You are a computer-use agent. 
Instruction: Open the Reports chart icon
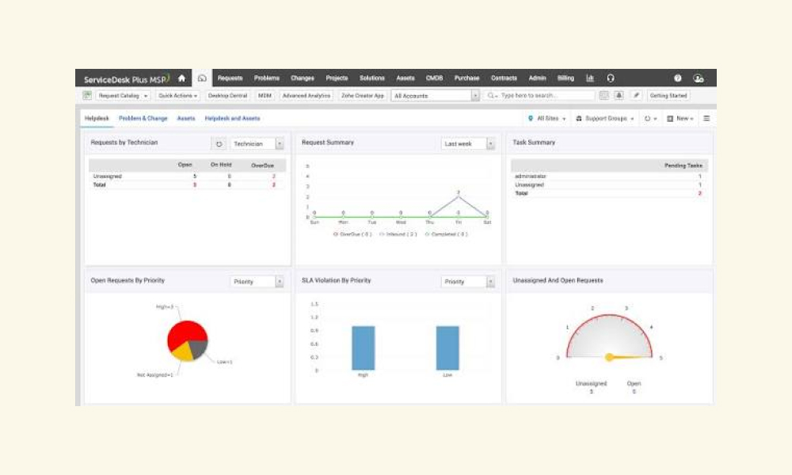pyautogui.click(x=589, y=78)
